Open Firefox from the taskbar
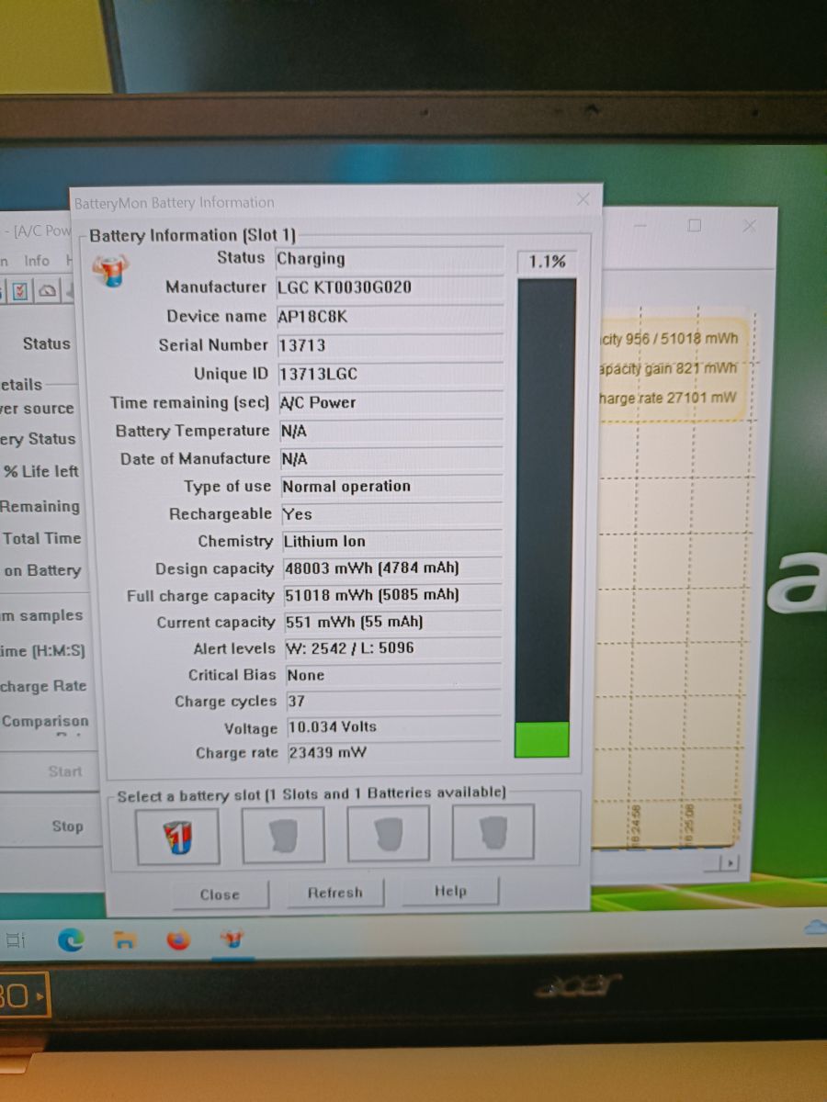The image size is (827, 1102). (177, 939)
